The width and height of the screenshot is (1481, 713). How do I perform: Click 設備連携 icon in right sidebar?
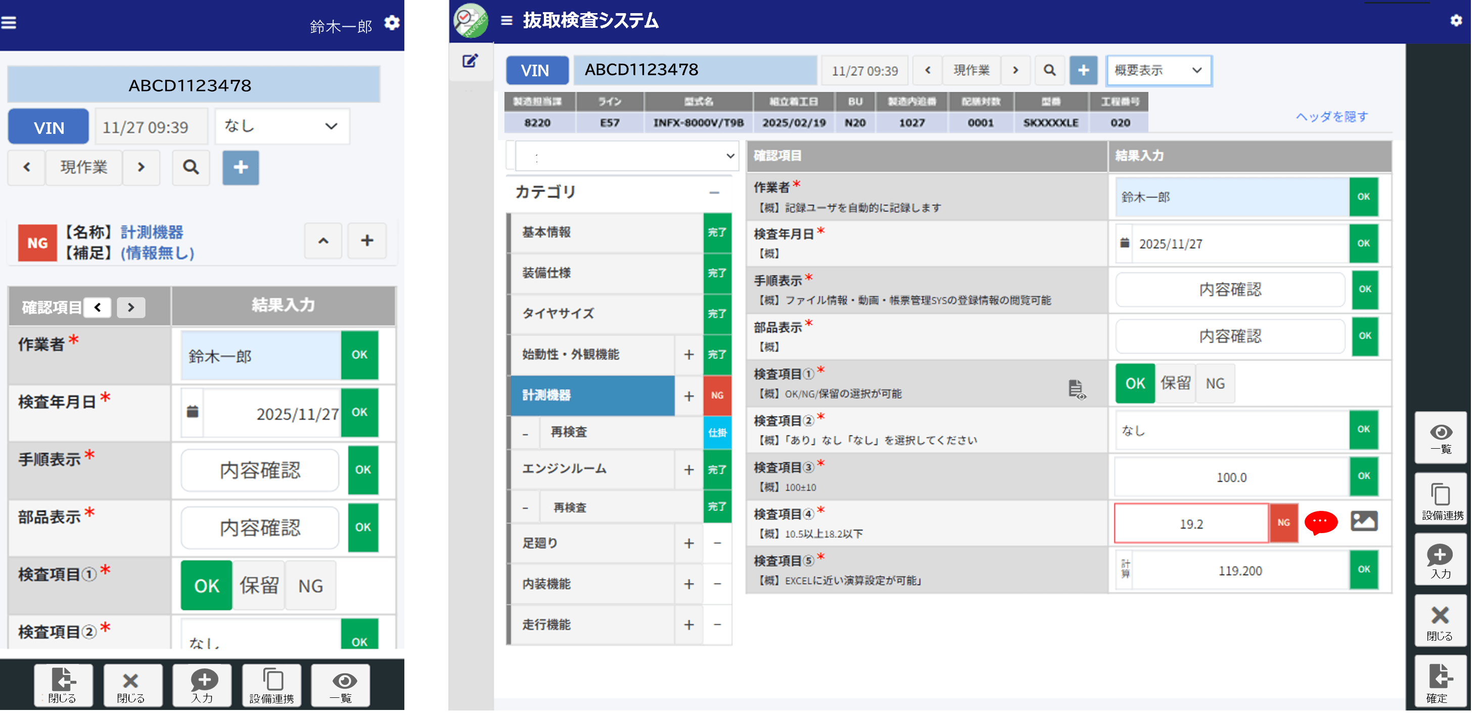point(1440,499)
